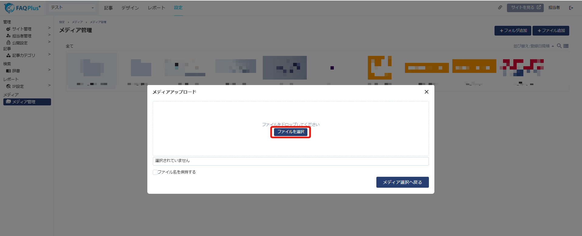The image size is (582, 236).
Task: Open the デザイン menu tab
Action: click(130, 8)
